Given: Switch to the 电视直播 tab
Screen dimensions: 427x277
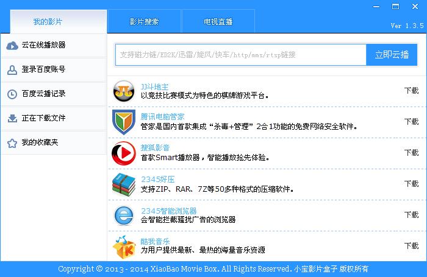Looking at the screenshot, I should [x=218, y=22].
